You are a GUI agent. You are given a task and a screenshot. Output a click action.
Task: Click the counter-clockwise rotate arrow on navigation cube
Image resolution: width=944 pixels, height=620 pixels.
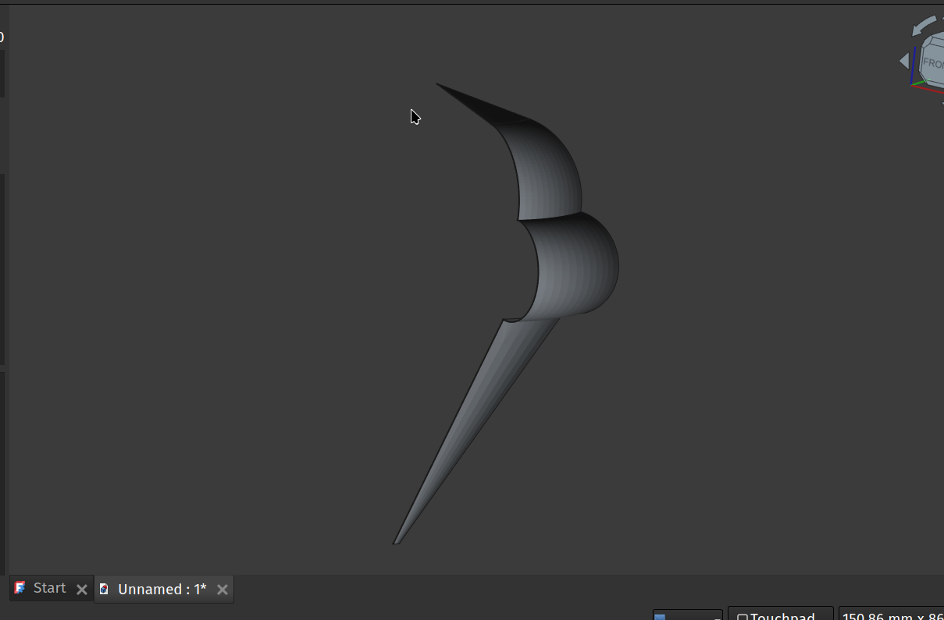click(924, 25)
